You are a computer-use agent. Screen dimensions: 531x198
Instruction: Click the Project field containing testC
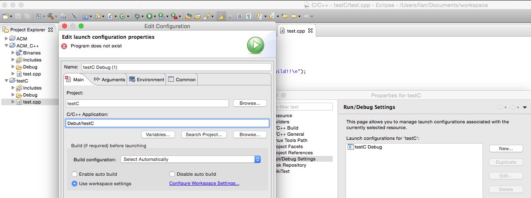click(147, 103)
